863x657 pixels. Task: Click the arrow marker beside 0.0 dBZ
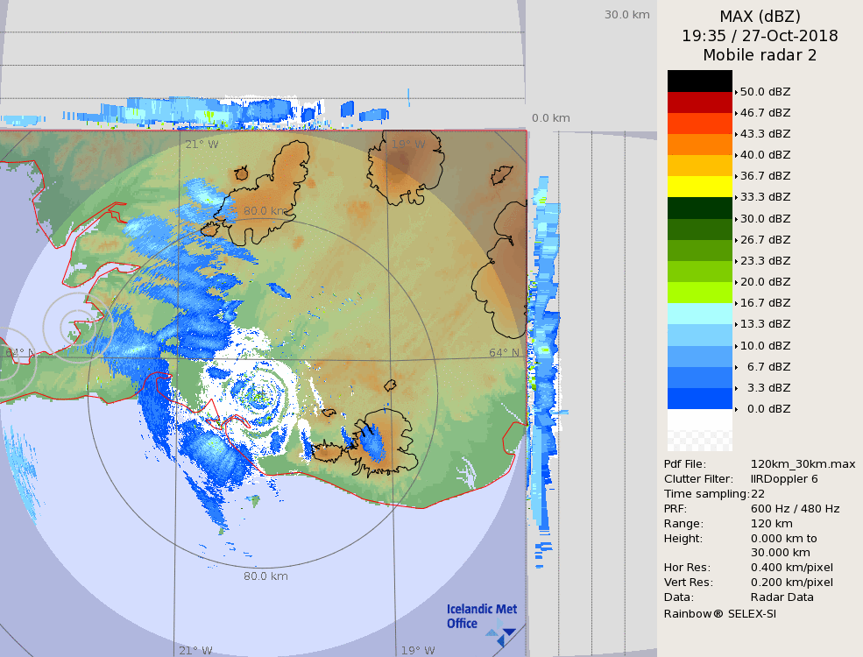click(736, 409)
